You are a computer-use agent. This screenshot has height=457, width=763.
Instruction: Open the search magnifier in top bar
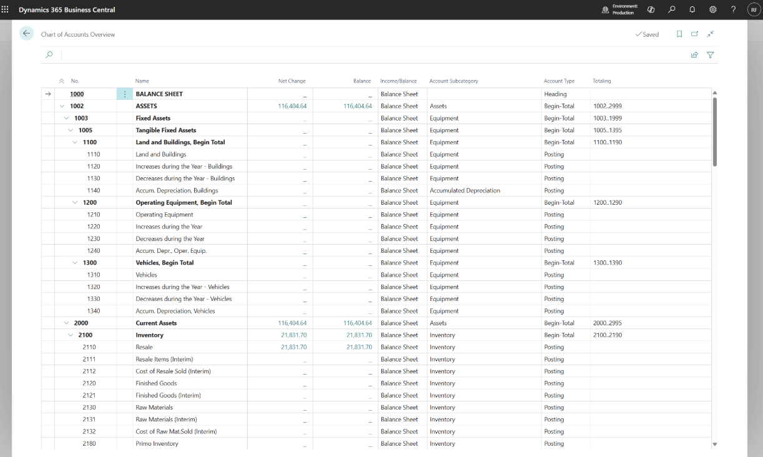(x=671, y=9)
